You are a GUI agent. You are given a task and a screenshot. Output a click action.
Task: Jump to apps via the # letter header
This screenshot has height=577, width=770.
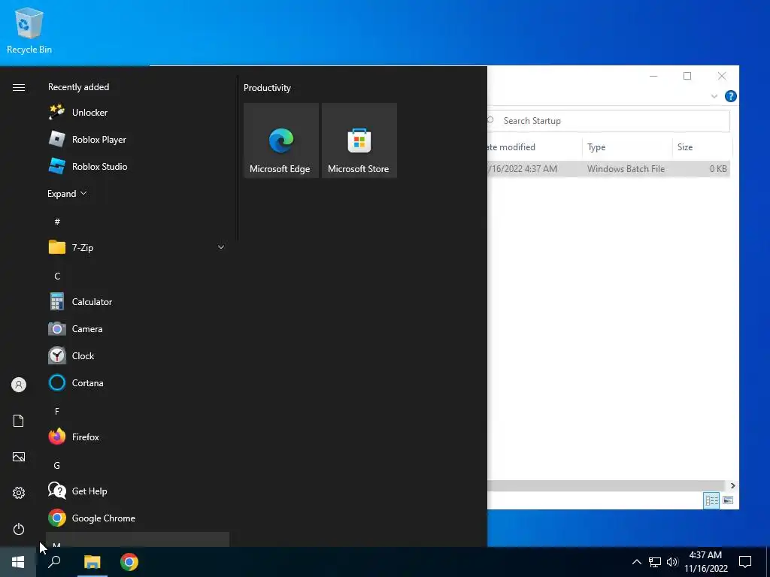[57, 222]
